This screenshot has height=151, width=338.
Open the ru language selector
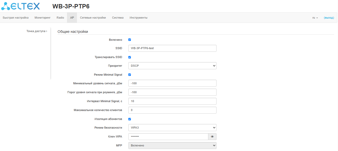click(315, 18)
